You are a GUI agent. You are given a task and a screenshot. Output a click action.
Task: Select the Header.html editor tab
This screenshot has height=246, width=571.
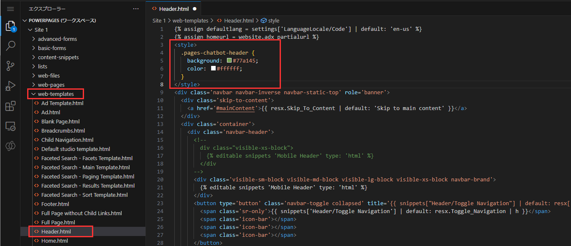point(174,8)
